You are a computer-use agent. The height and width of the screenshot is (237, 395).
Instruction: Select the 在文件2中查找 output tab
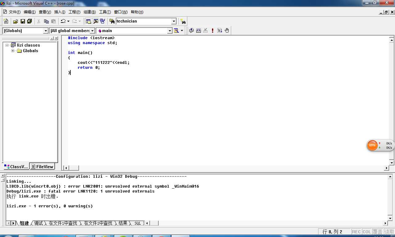point(98,223)
